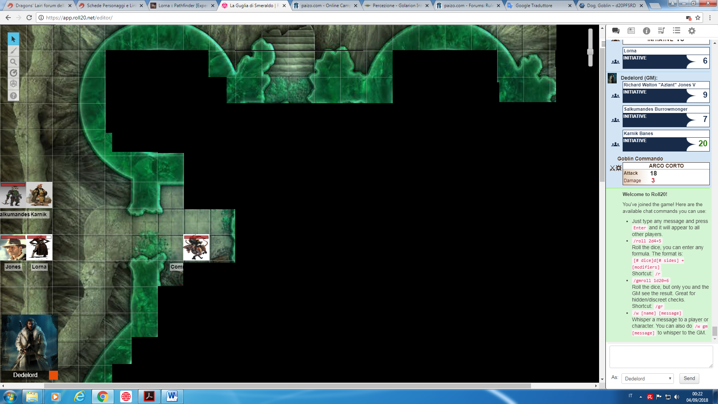Screen dimensions: 718x404
Task: Open the My Settings gear tab
Action: point(692,31)
